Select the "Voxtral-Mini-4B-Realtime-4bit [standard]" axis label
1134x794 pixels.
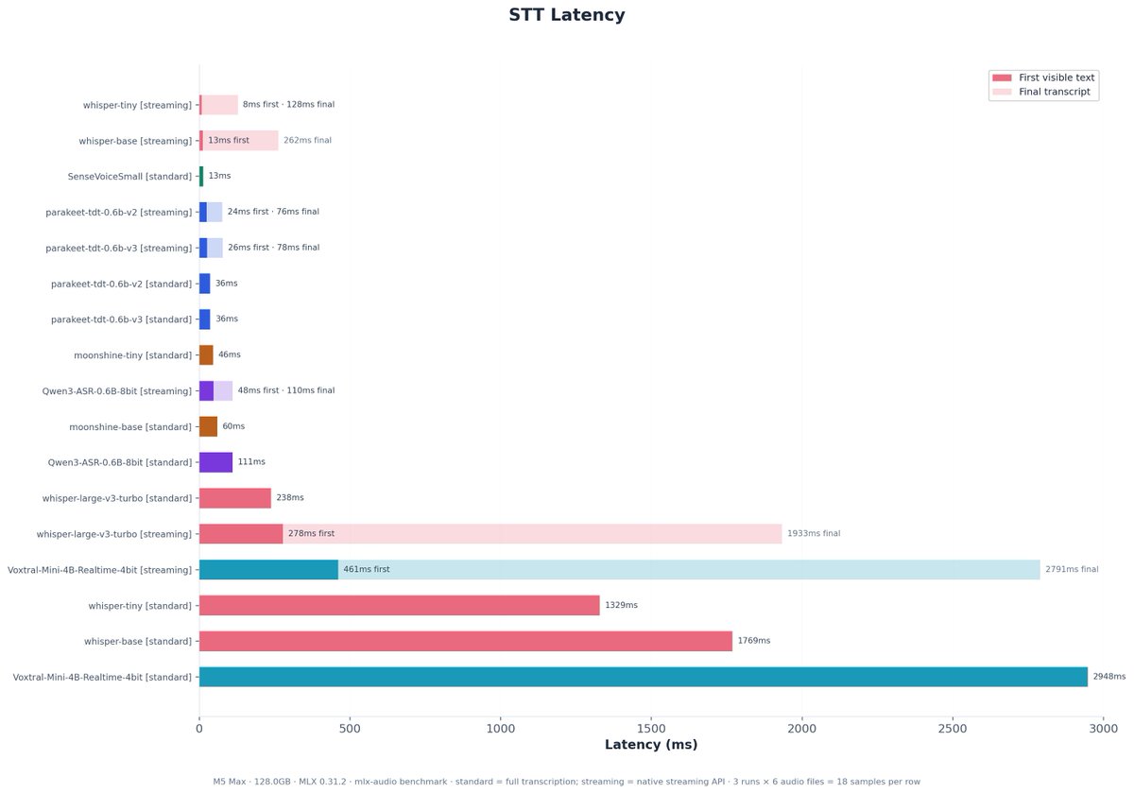pyautogui.click(x=102, y=677)
